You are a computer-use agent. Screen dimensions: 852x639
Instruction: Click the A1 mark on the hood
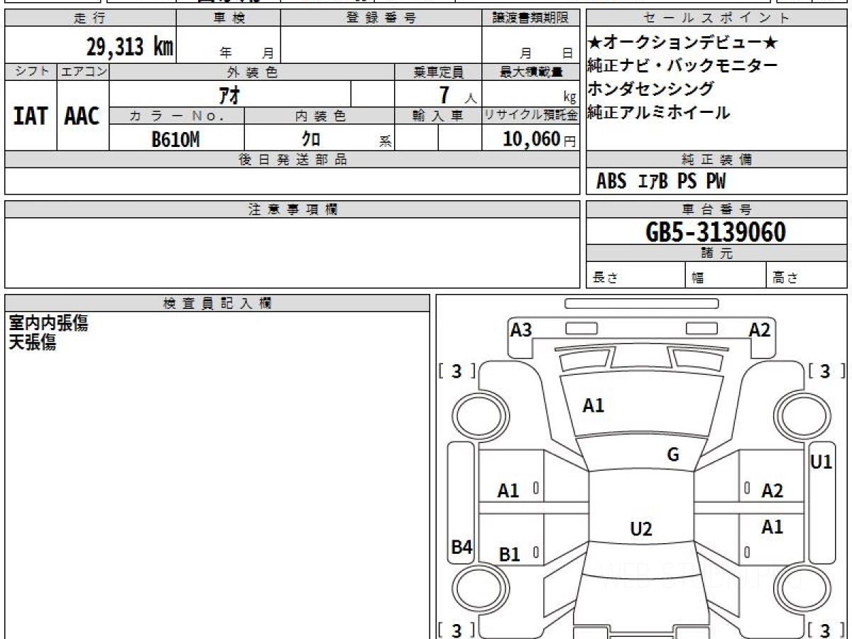pos(594,405)
